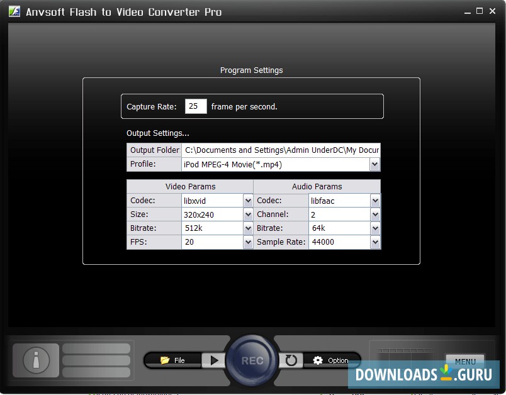Image resolution: width=506 pixels, height=395 pixels.
Task: Expand the video Bitrate 512k dropdown
Action: pos(248,228)
